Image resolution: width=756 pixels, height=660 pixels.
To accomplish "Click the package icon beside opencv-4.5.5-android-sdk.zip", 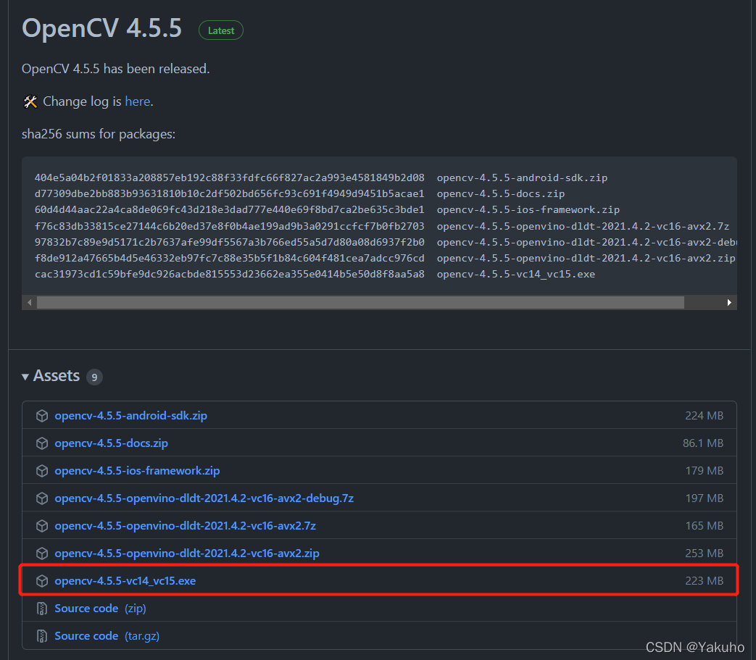I will 42,415.
